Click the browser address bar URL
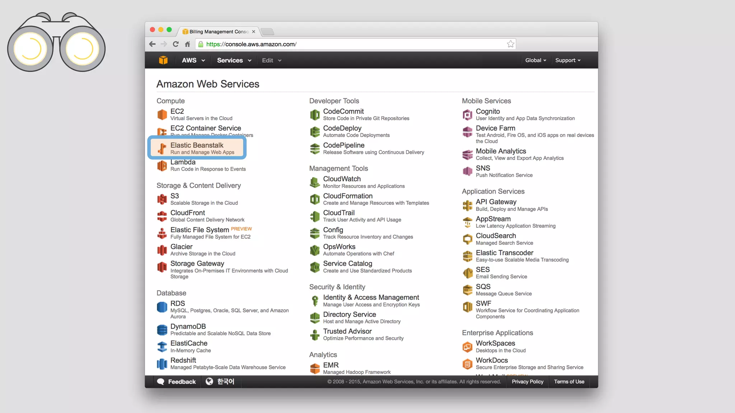 click(251, 44)
